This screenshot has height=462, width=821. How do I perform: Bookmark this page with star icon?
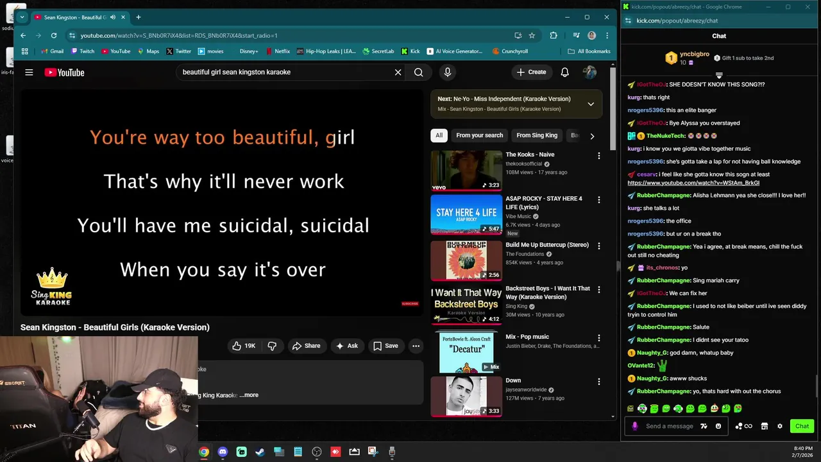(x=532, y=35)
